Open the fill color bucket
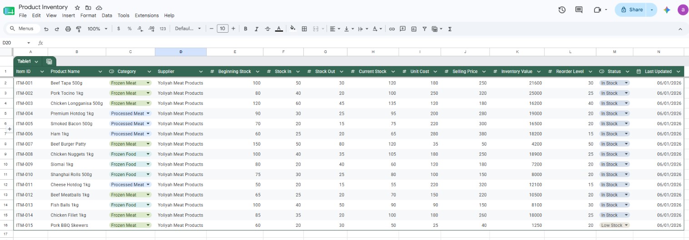Screen dimensions: 689x240 click(292, 29)
